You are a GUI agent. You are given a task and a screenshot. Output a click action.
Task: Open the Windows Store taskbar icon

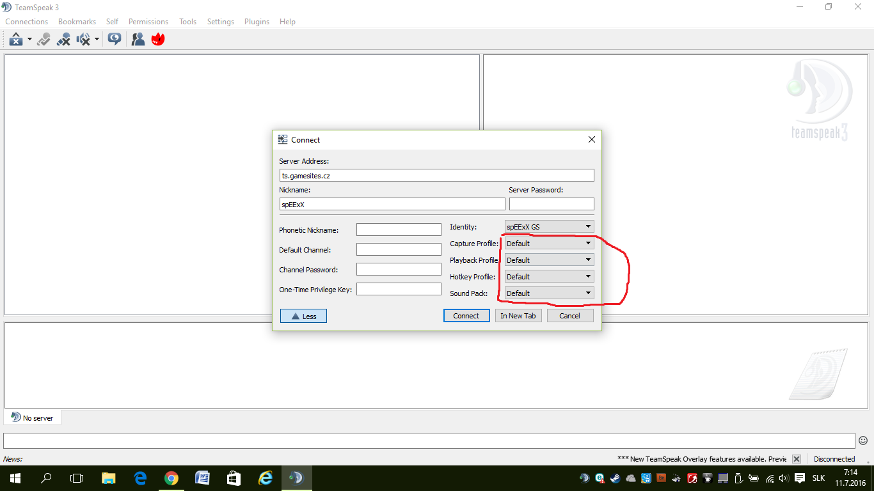(234, 478)
